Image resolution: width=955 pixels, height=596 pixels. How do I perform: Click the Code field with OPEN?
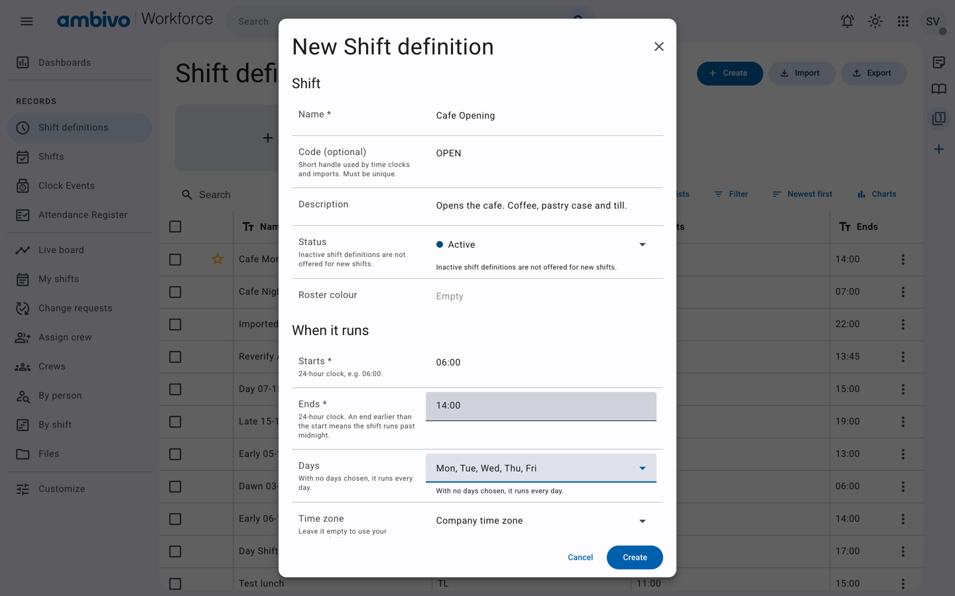click(541, 153)
